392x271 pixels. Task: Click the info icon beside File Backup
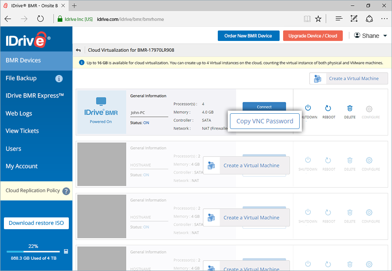tap(59, 78)
